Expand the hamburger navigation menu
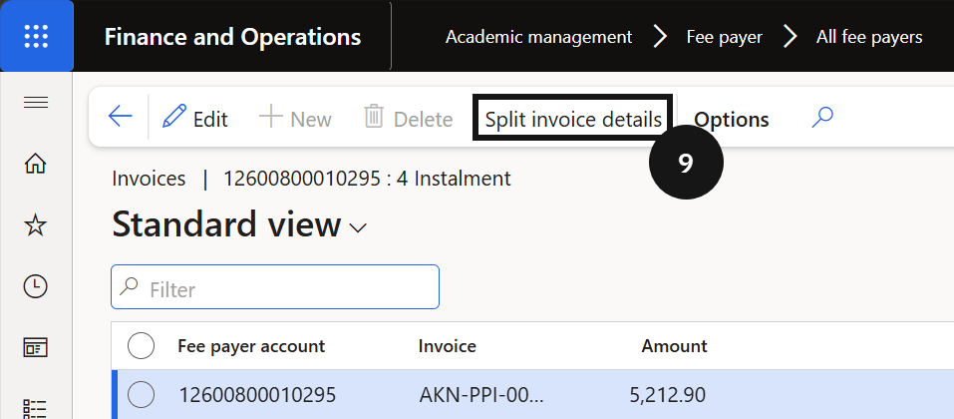954x419 pixels. (36, 103)
